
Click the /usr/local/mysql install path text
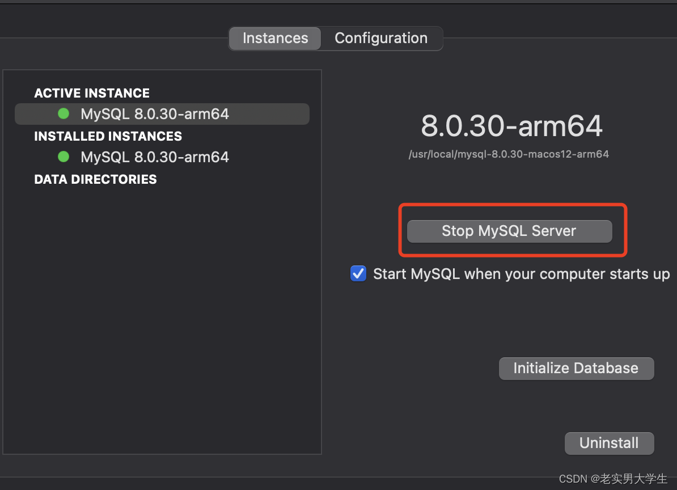pyautogui.click(x=509, y=154)
